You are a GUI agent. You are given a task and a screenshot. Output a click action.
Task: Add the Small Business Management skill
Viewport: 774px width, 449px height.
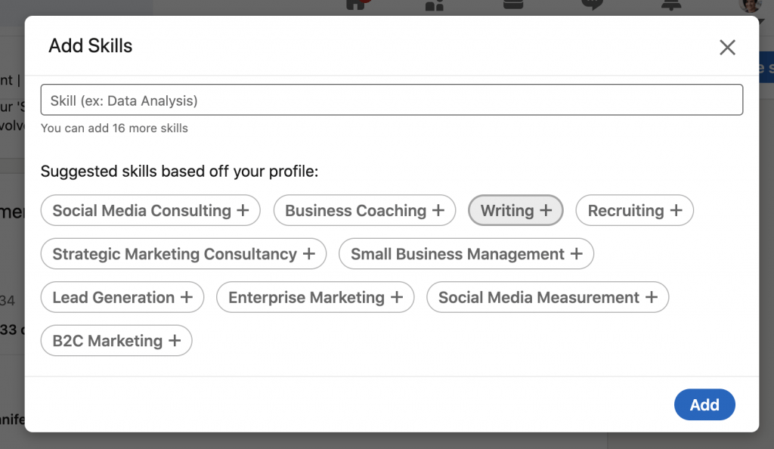[466, 254]
